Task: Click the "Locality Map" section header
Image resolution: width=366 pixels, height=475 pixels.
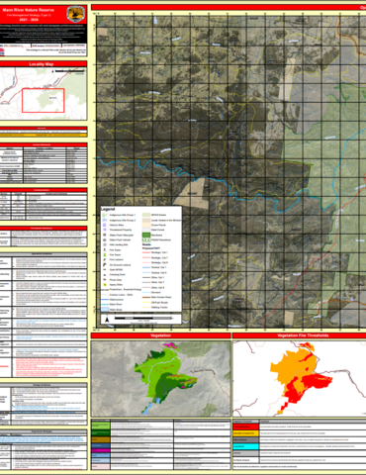Action: pos(42,64)
